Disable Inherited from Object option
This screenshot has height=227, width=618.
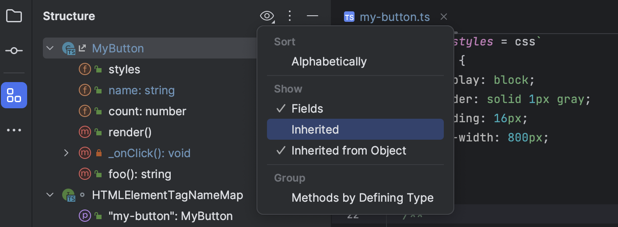(x=348, y=151)
